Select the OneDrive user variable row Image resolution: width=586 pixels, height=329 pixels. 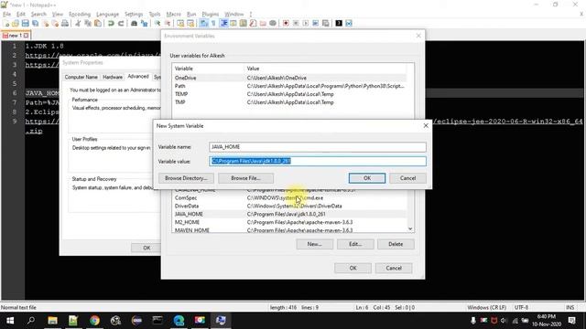click(x=289, y=78)
